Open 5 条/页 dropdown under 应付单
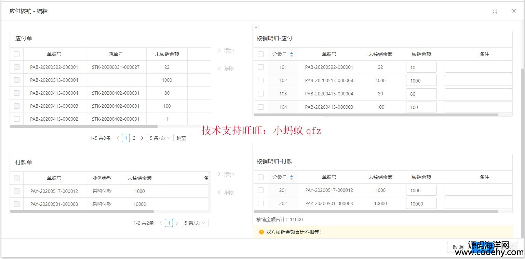Screen dimensions: 525x259 160,138
